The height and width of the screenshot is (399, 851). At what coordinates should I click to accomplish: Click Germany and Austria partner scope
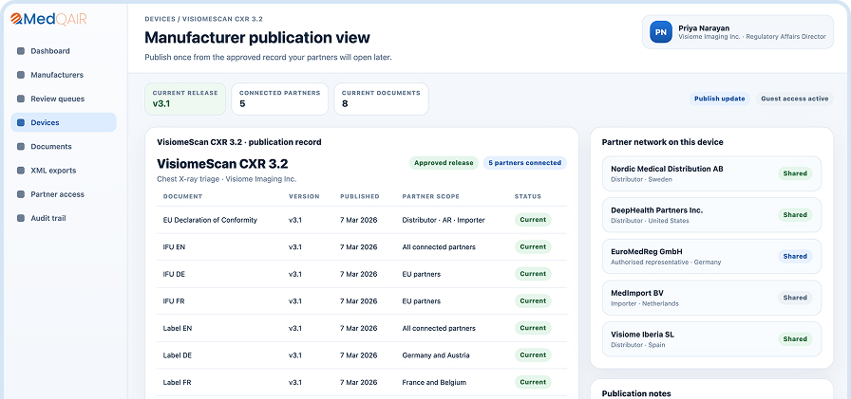click(x=436, y=355)
